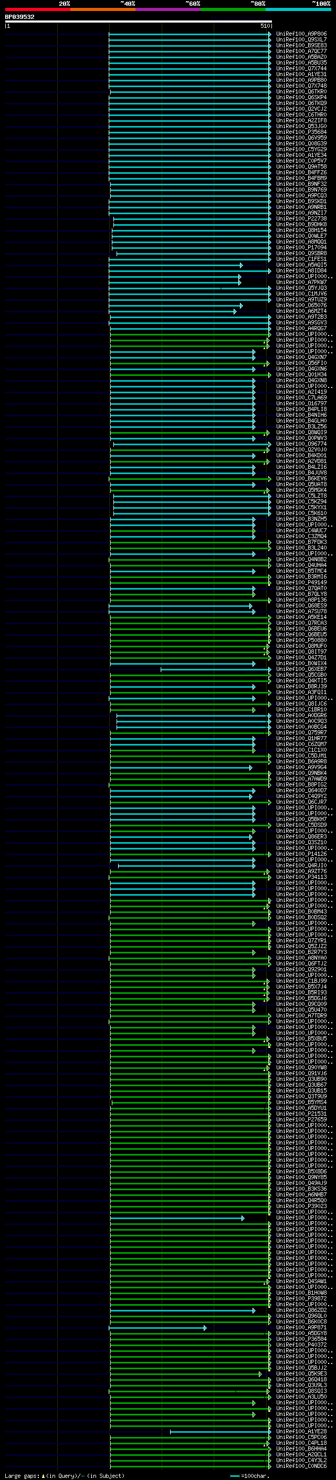This screenshot has height=1480, width=336.
Task: Select label UniRef100_Q9SBR8
Action: [301, 254]
